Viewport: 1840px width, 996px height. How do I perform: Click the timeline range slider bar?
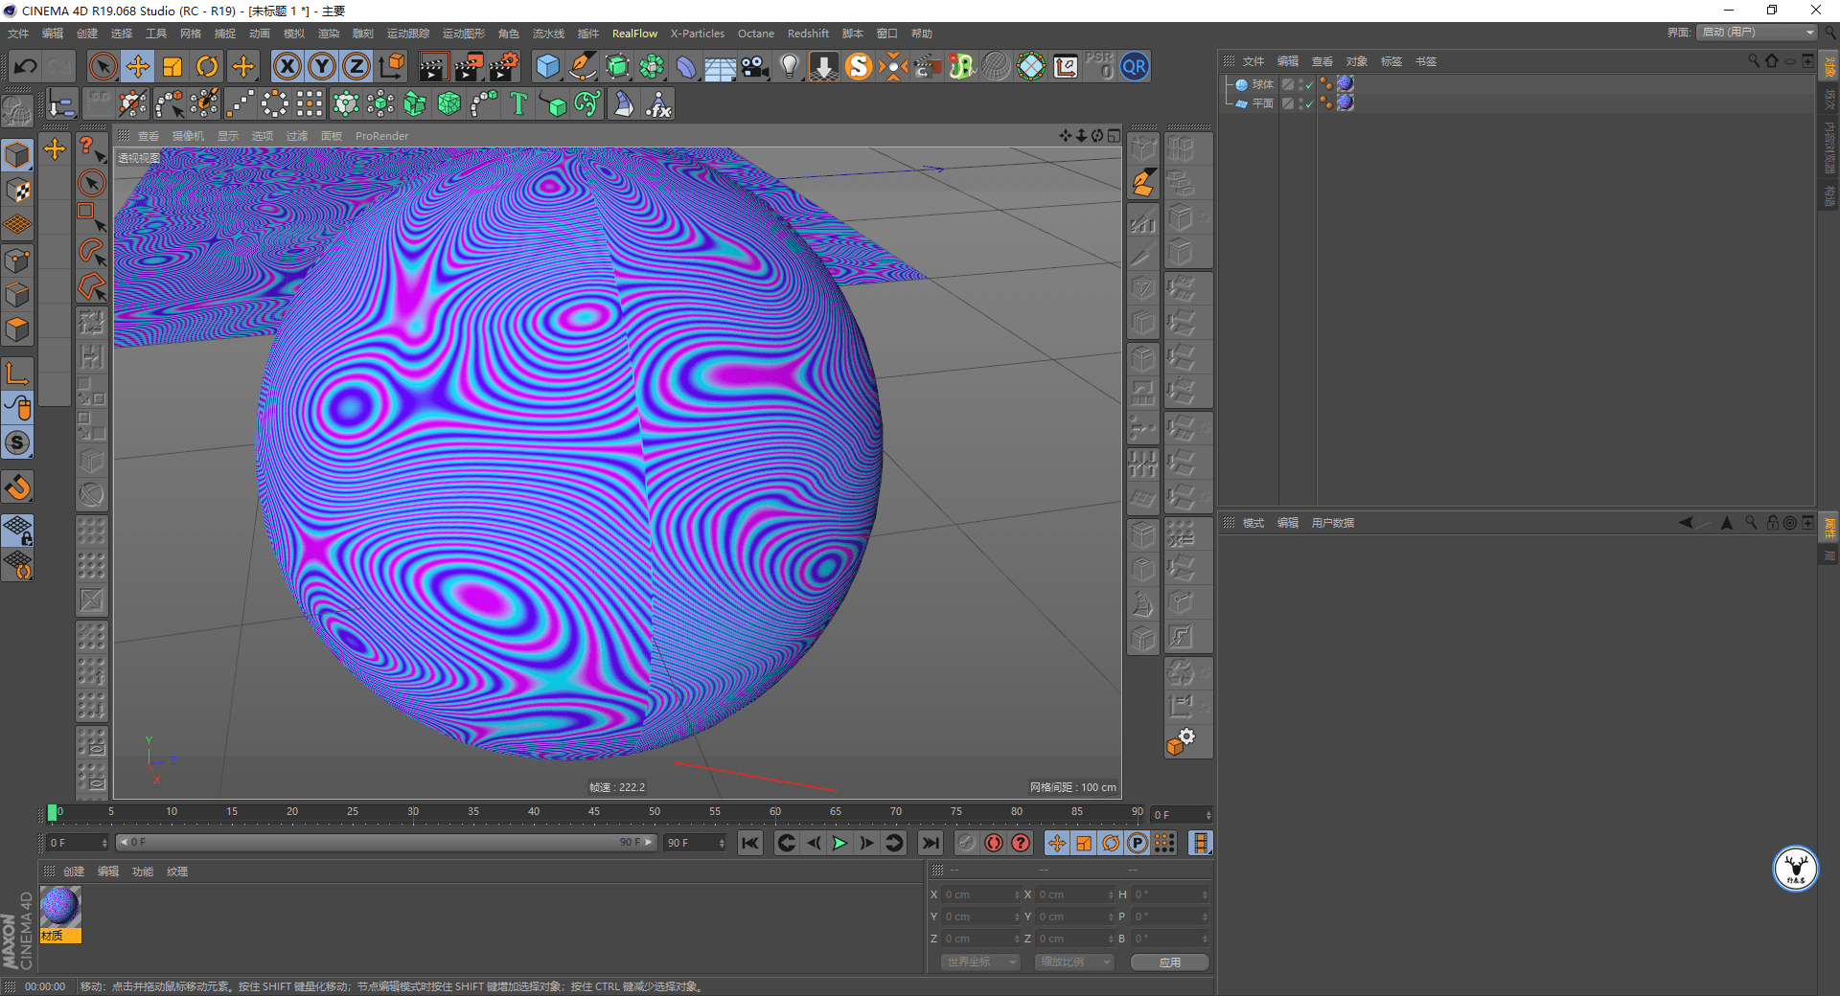click(386, 843)
